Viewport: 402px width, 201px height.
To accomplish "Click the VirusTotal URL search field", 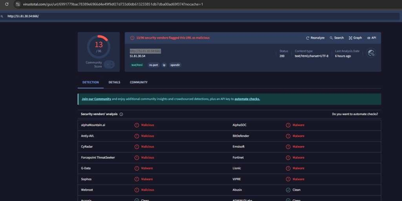I will coord(200,16).
